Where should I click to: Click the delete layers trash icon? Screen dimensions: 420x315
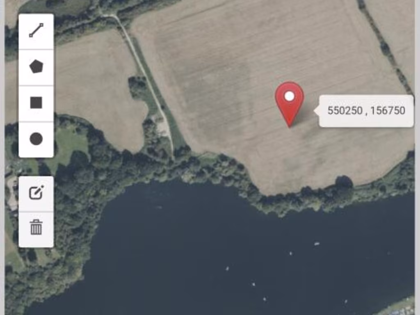(x=36, y=229)
